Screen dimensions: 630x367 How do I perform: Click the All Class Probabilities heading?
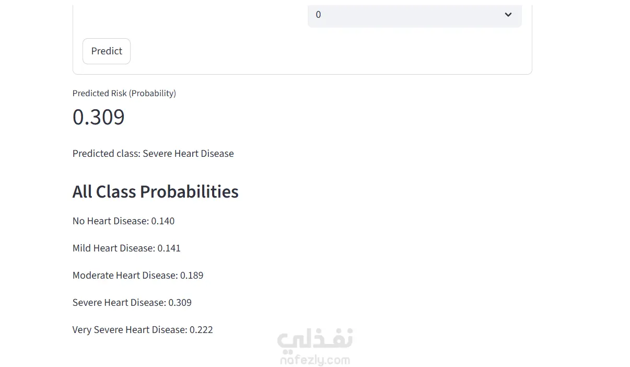pos(155,192)
